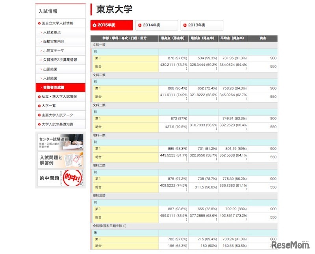Click chevron beside 出願結果
The height and width of the screenshot is (254, 315).
[41, 69]
